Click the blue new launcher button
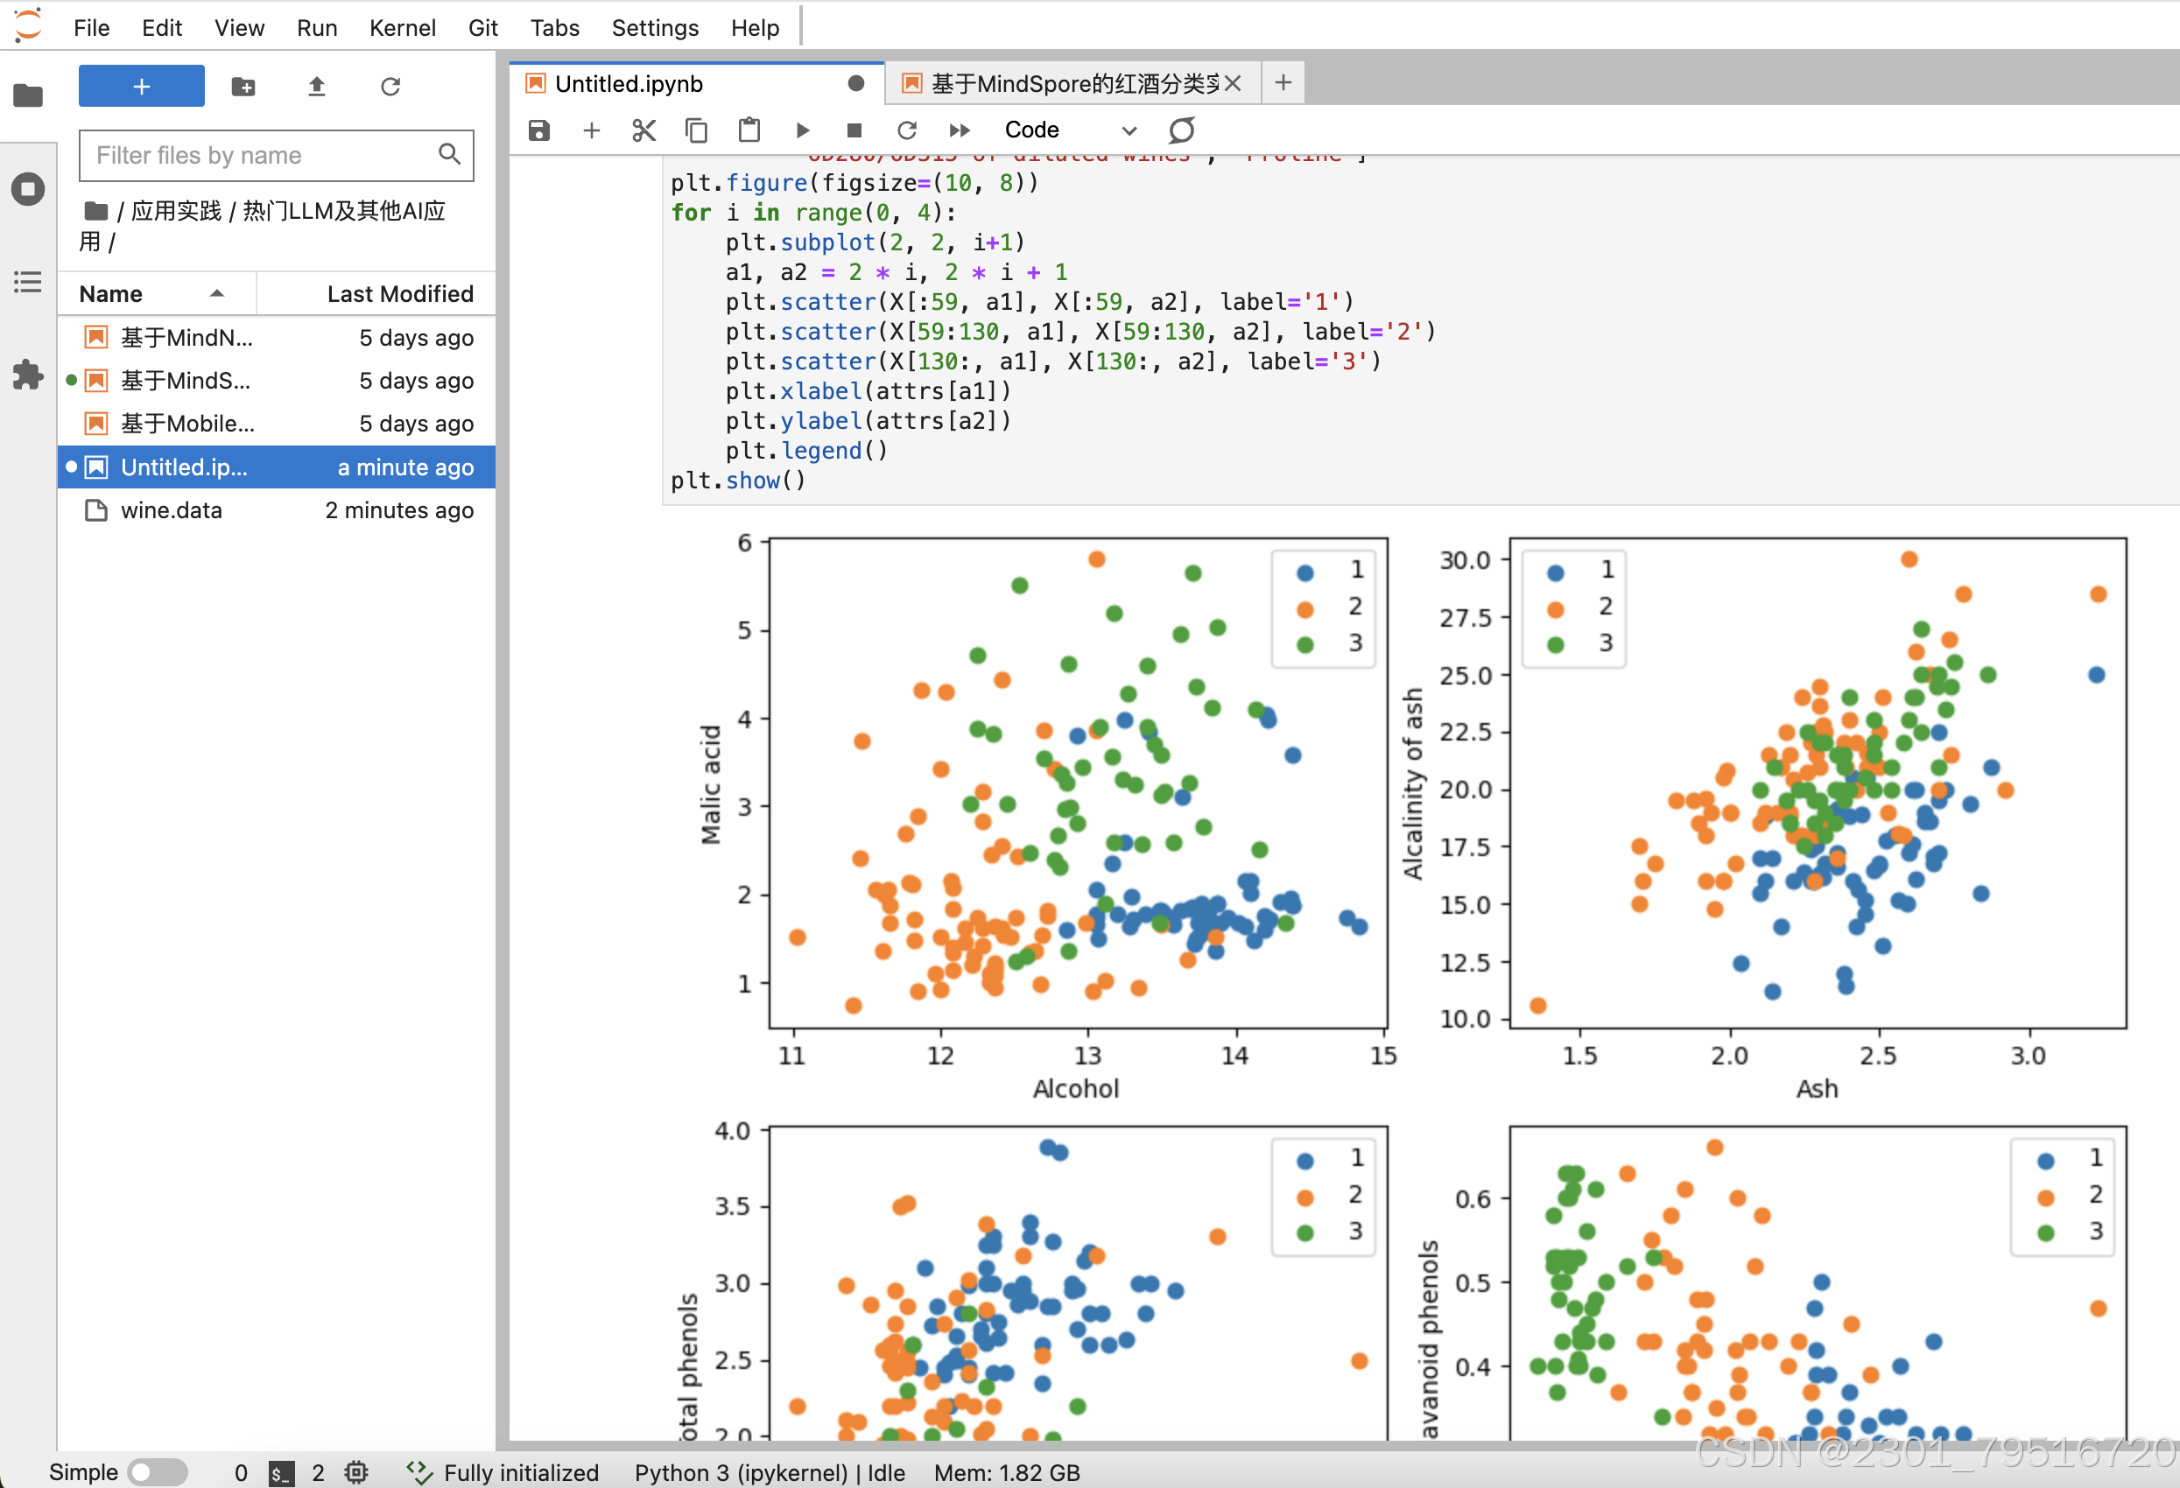This screenshot has width=2180, height=1488. [x=142, y=88]
